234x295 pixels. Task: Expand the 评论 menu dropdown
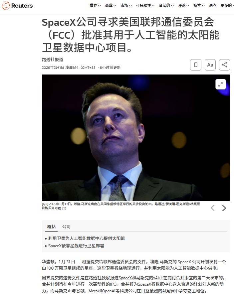click(x=183, y=5)
